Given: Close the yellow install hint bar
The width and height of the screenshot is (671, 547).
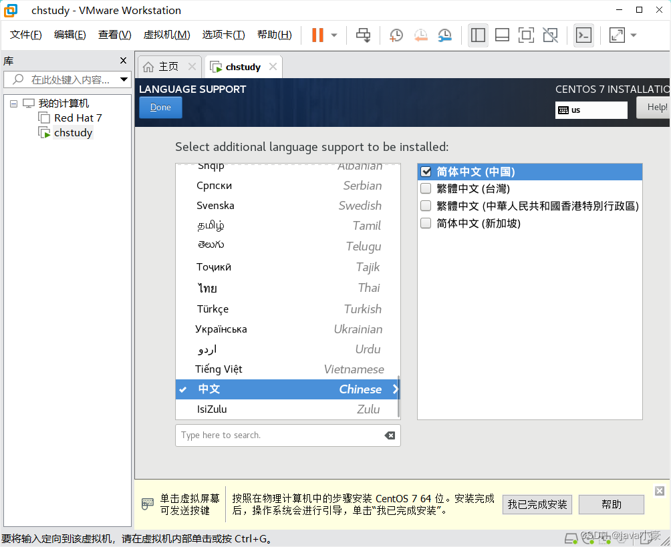Looking at the screenshot, I should point(660,491).
